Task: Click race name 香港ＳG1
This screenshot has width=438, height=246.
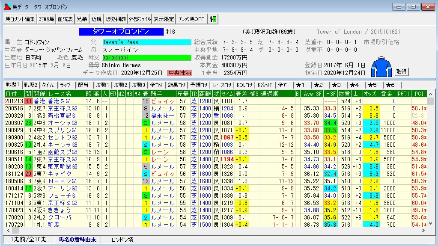Action: 59,101
